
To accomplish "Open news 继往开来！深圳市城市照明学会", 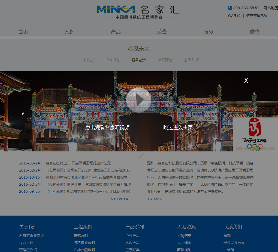I will [x=89, y=184].
